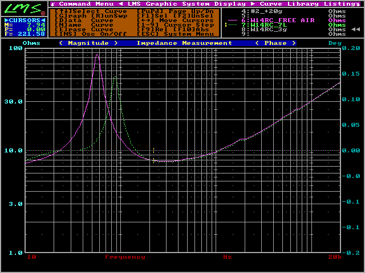Click the Phase label

coord(275,43)
